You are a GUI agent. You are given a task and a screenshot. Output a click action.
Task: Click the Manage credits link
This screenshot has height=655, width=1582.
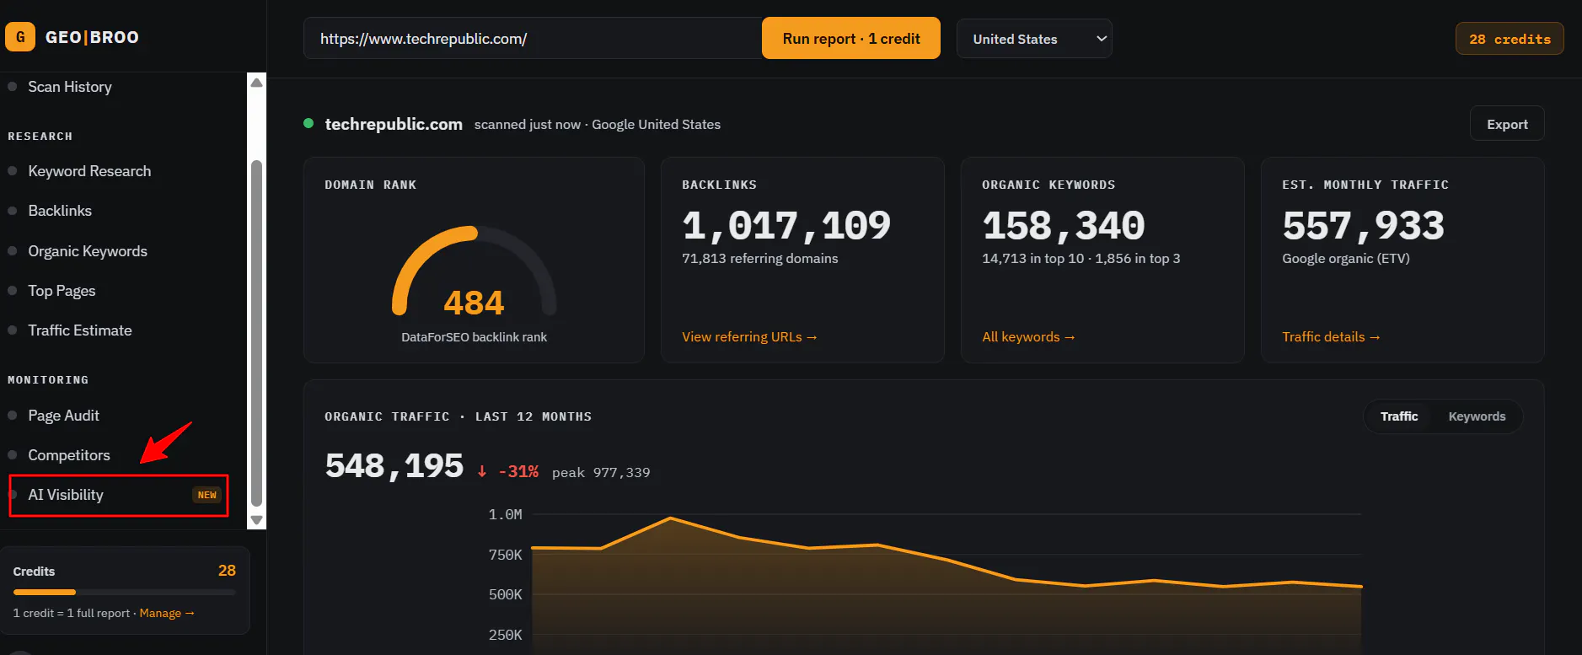point(167,613)
